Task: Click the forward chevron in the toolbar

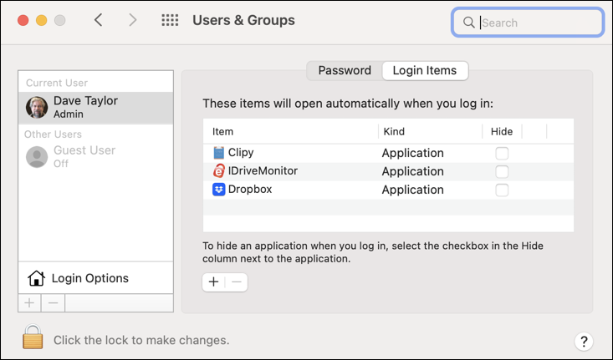Action: point(133,21)
